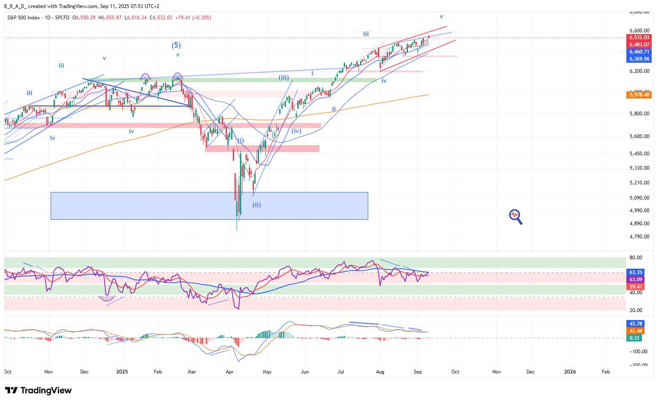Click the blue 63.35 RSI value label
This screenshot has width=658, height=403.
point(636,272)
